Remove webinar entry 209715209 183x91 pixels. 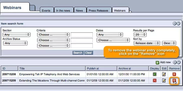[174, 80]
